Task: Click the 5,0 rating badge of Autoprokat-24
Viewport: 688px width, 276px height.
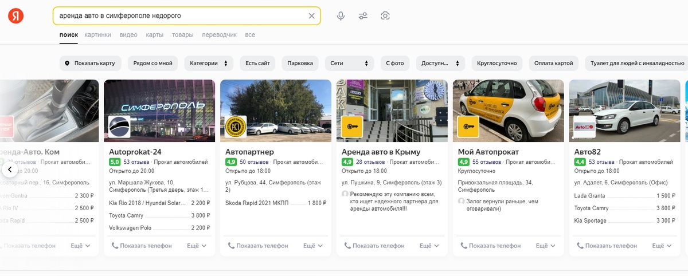Action: coord(115,162)
